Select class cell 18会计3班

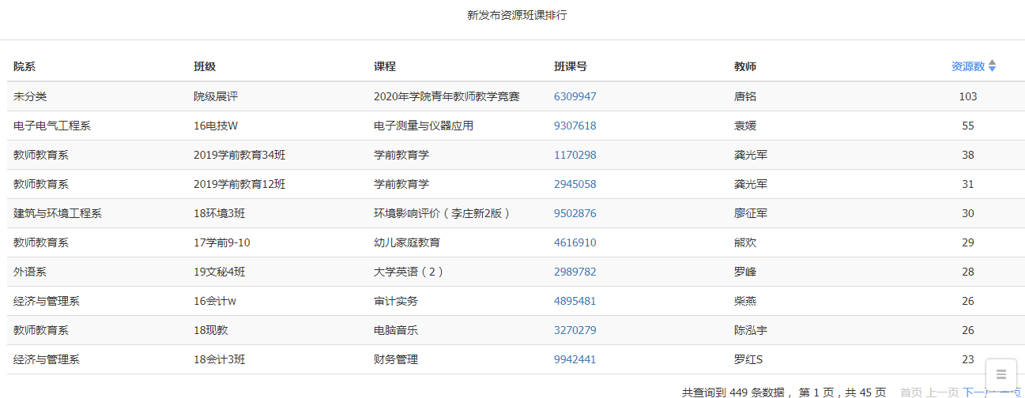(x=220, y=359)
